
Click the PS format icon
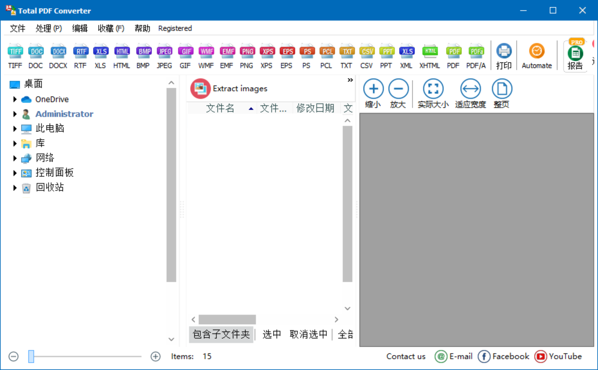[x=307, y=56]
